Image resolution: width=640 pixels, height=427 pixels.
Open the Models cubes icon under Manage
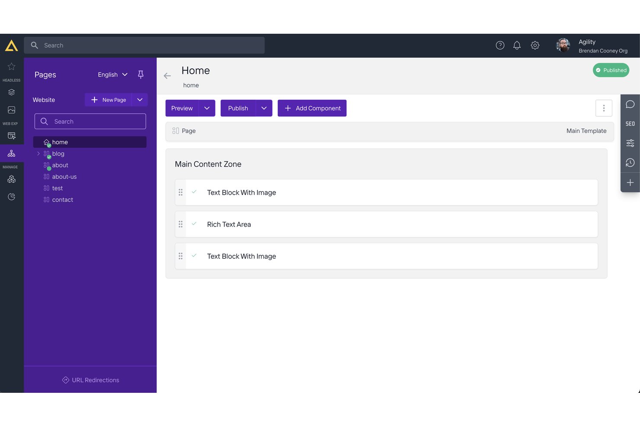12,179
